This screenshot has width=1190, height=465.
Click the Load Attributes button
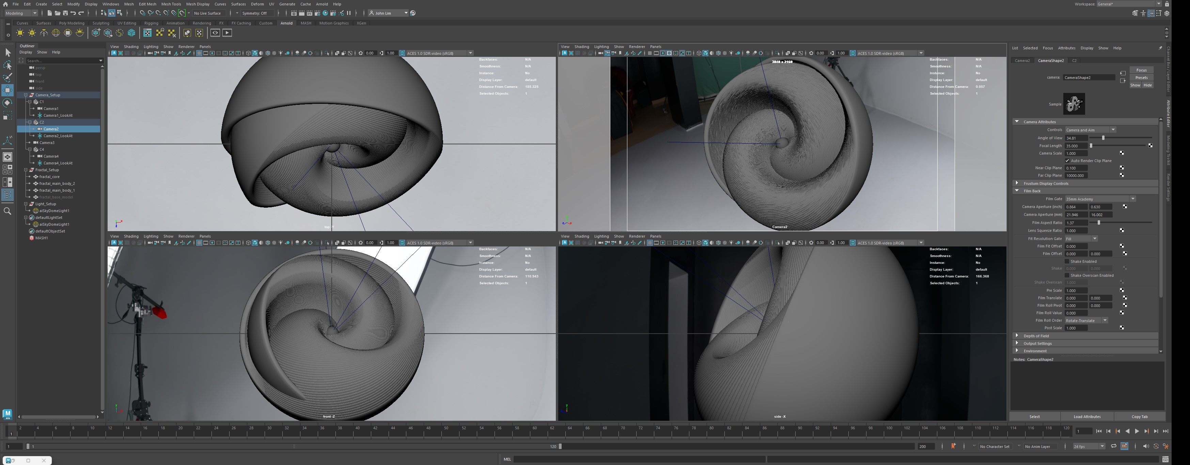1086,417
